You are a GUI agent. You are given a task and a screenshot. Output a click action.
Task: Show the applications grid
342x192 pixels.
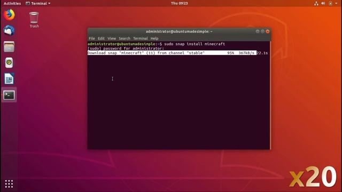click(9, 183)
